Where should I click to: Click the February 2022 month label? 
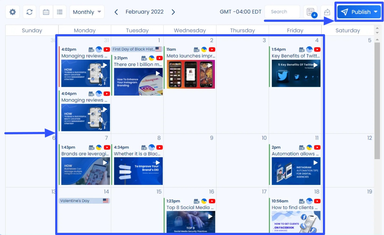point(145,12)
